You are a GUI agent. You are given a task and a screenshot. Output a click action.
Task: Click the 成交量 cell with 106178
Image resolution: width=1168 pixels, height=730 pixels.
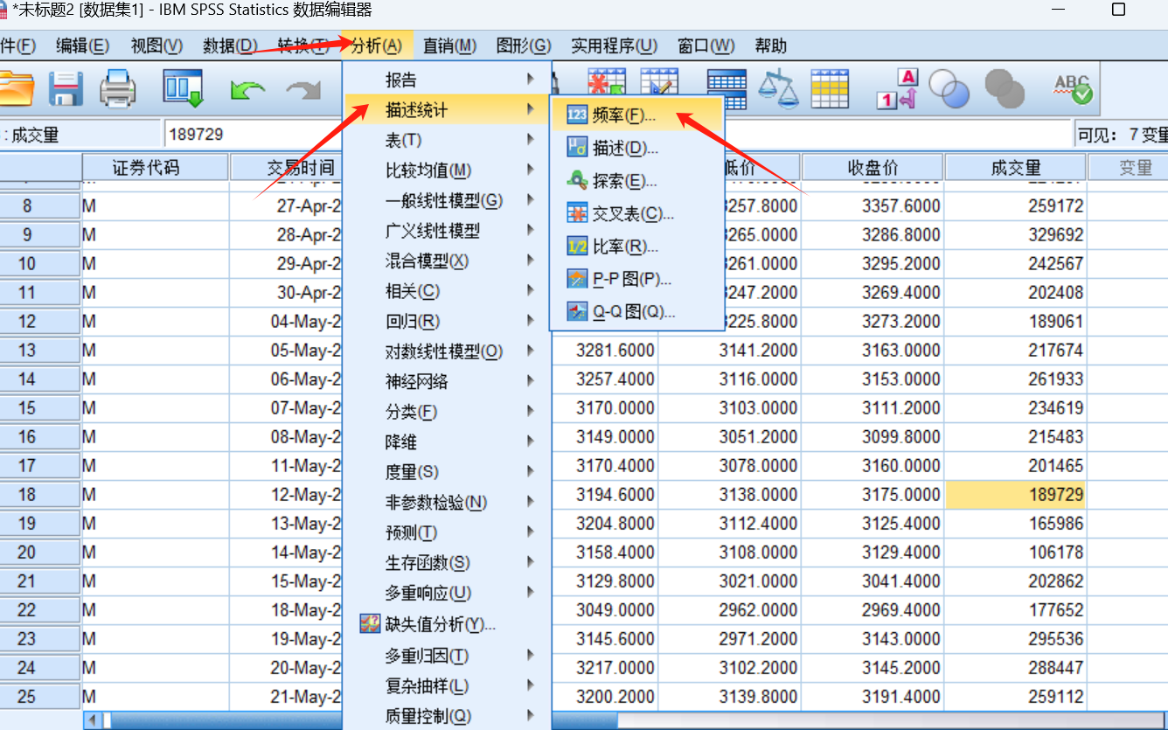coord(1016,553)
